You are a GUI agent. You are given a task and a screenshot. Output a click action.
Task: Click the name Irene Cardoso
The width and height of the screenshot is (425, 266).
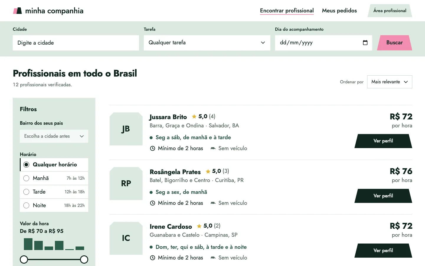tap(171, 227)
